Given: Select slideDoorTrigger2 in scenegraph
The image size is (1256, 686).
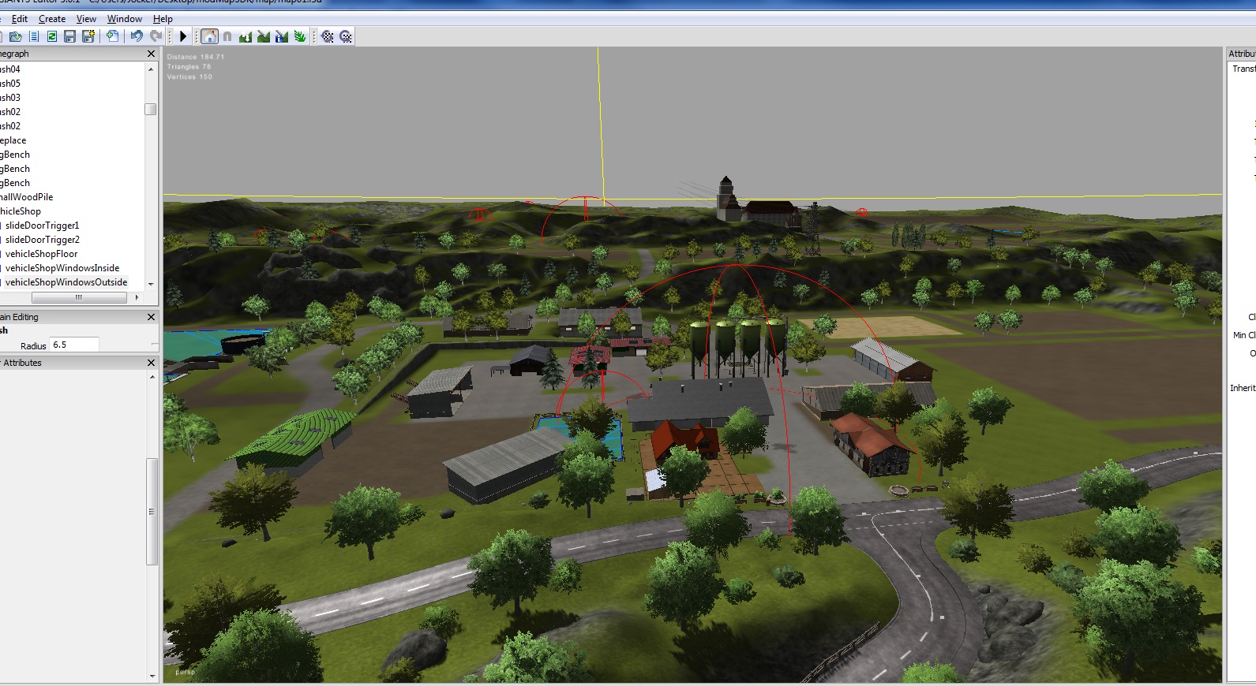Looking at the screenshot, I should [x=42, y=240].
